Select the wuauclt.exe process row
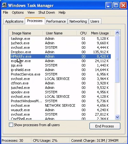 tap(60, 110)
